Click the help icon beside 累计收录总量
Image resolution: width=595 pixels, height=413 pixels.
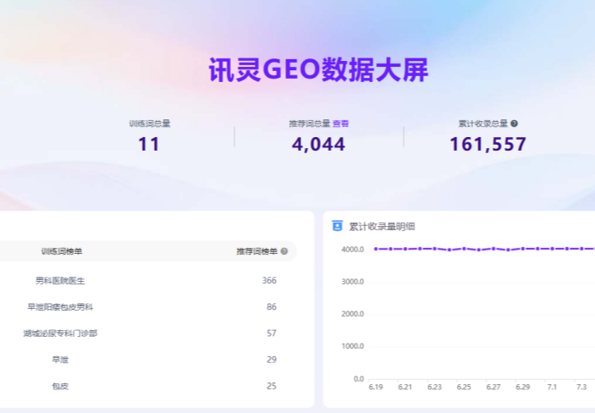(515, 124)
